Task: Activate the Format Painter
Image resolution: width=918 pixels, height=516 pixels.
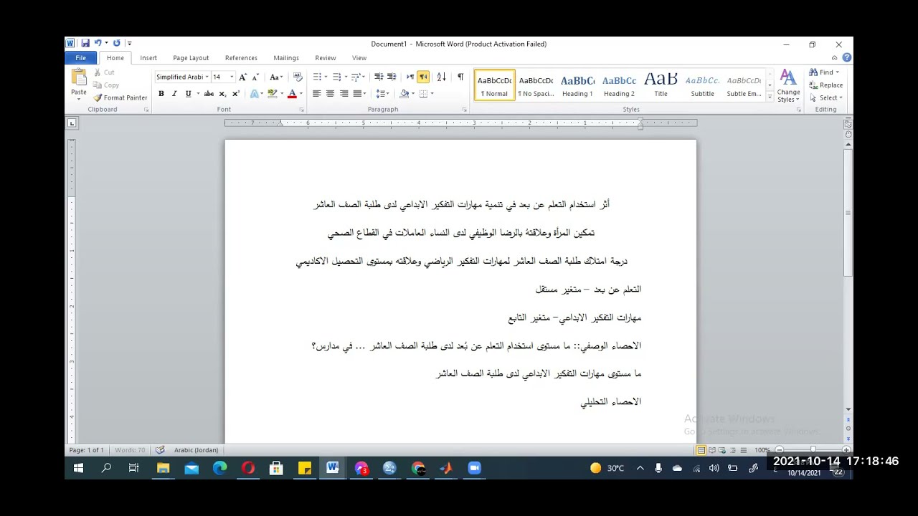Action: pos(120,97)
